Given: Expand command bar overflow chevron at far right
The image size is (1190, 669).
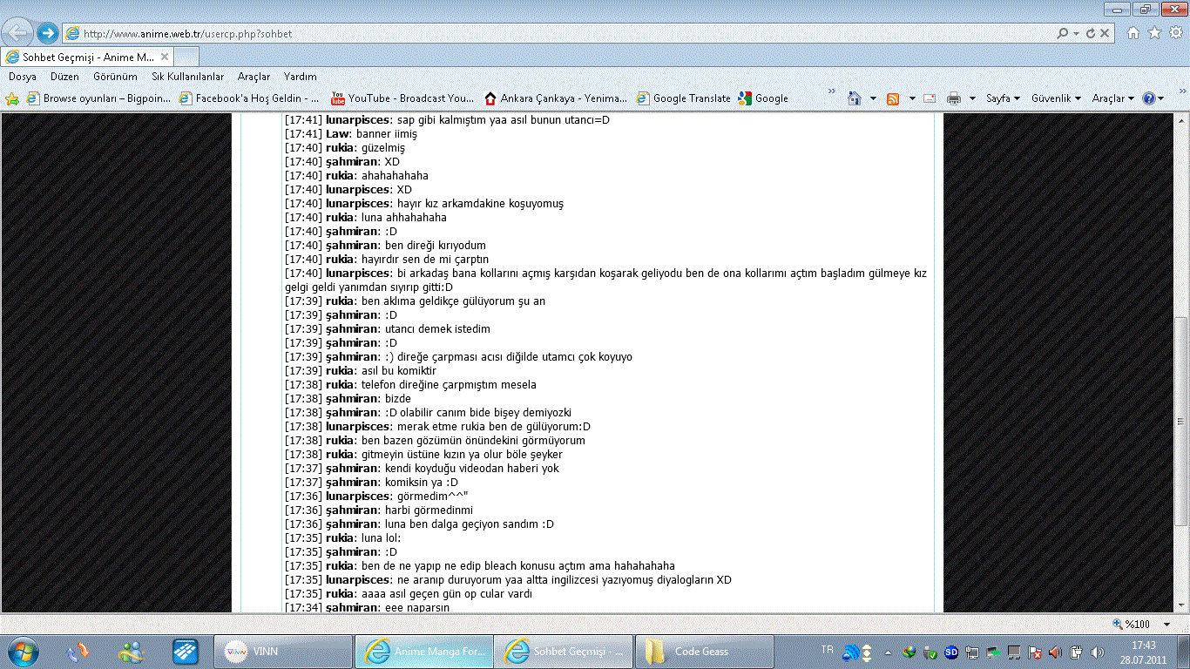Looking at the screenshot, I should pos(1181,91).
